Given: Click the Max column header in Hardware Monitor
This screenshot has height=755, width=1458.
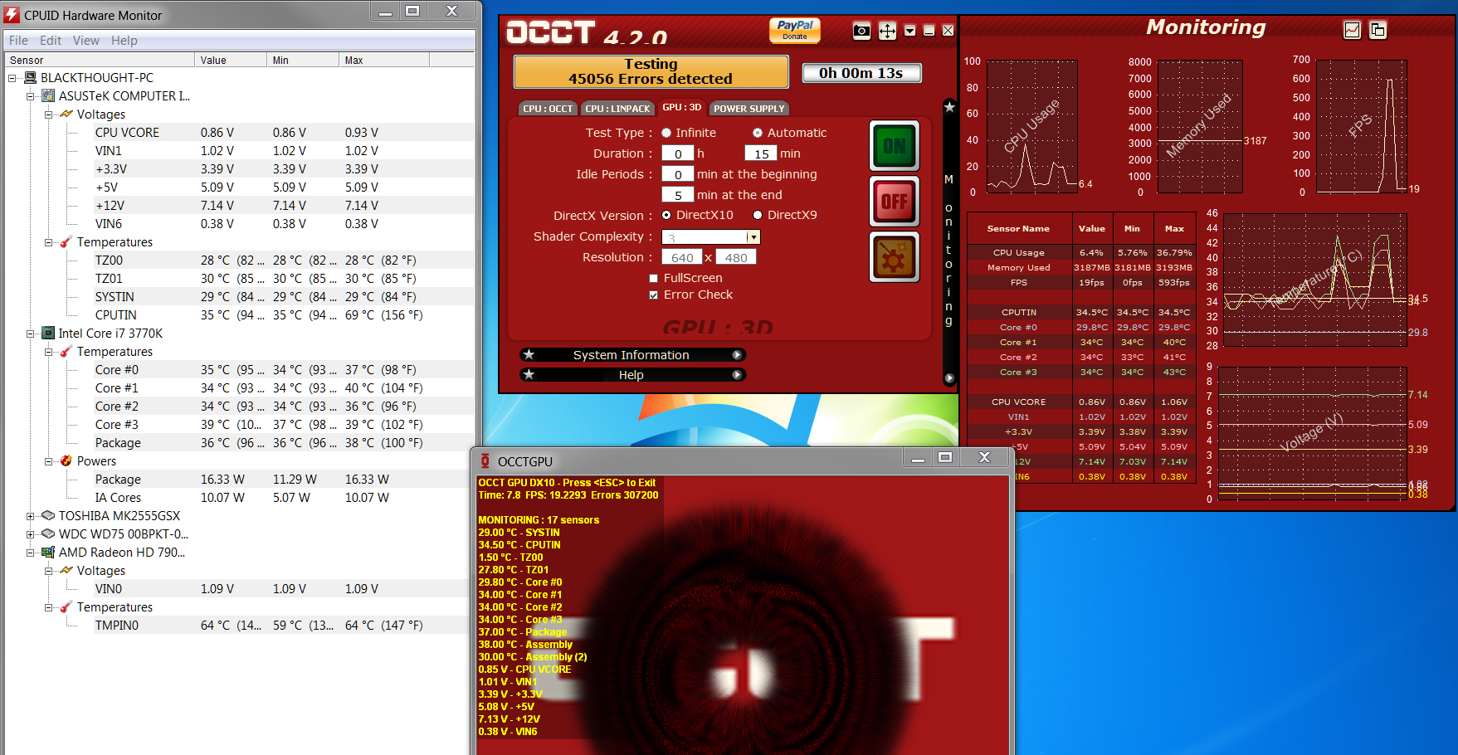Looking at the screenshot, I should pos(384,60).
